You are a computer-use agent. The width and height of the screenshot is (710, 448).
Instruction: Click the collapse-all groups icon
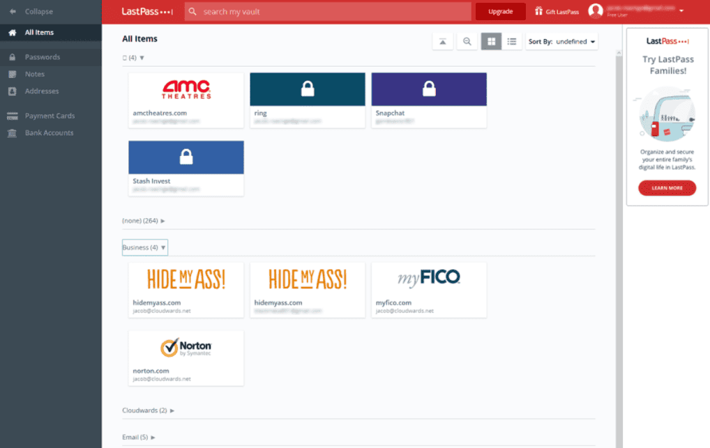click(443, 42)
